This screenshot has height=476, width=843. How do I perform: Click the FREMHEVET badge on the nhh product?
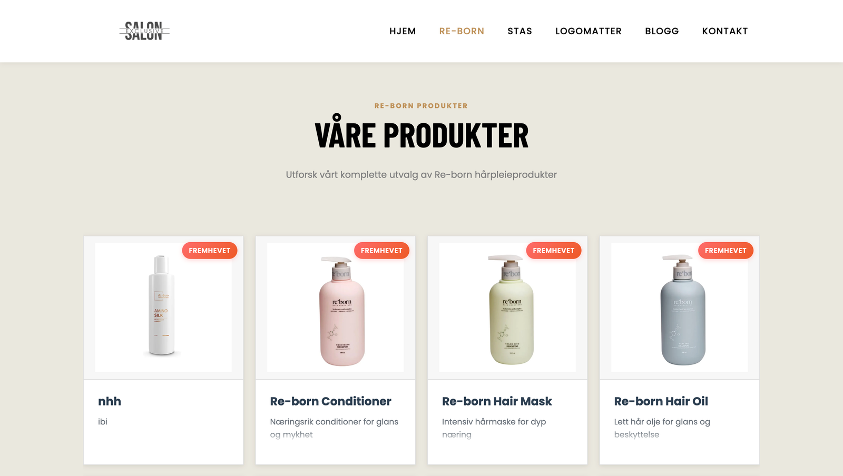click(x=210, y=251)
